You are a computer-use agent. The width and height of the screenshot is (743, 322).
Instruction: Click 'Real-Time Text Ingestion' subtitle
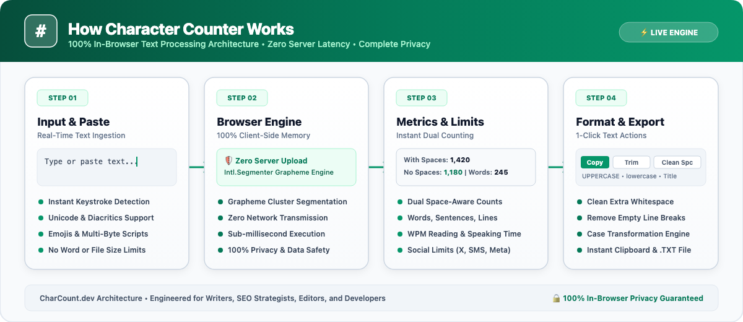point(81,135)
